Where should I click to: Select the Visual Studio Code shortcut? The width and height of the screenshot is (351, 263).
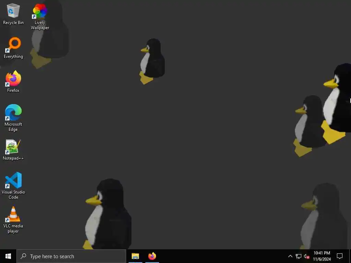(x=13, y=185)
